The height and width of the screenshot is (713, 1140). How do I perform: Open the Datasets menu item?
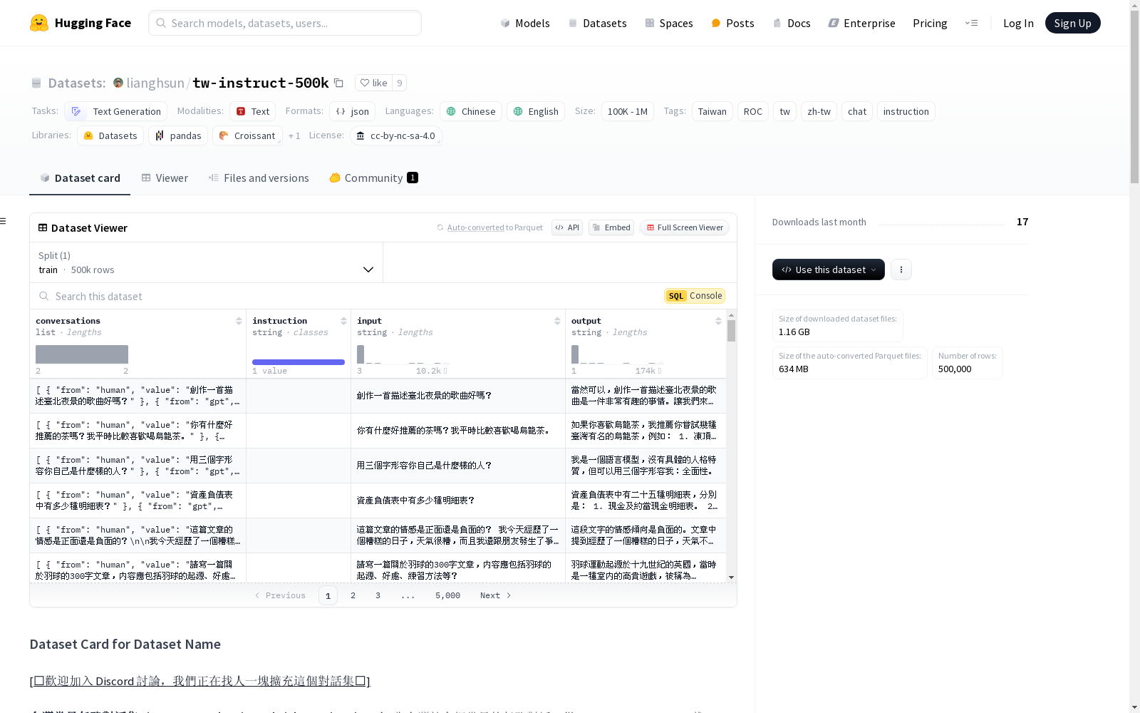597,23
